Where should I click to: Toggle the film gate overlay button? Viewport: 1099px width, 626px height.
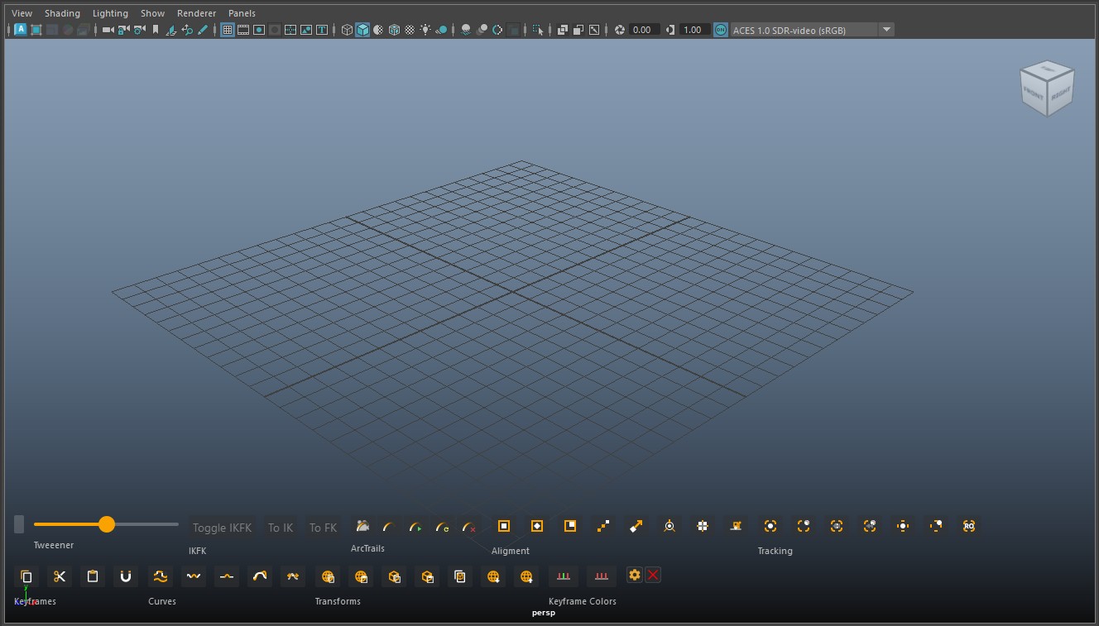click(x=243, y=30)
